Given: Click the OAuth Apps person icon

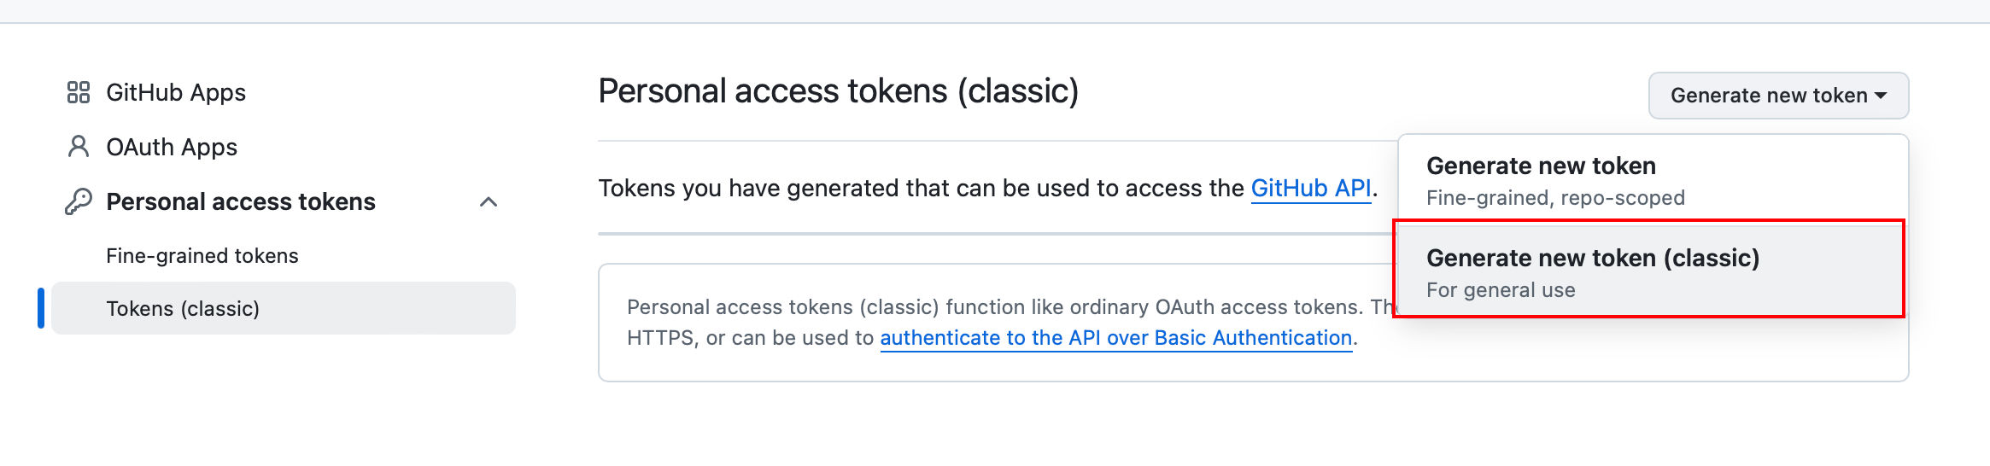Looking at the screenshot, I should click(x=79, y=147).
